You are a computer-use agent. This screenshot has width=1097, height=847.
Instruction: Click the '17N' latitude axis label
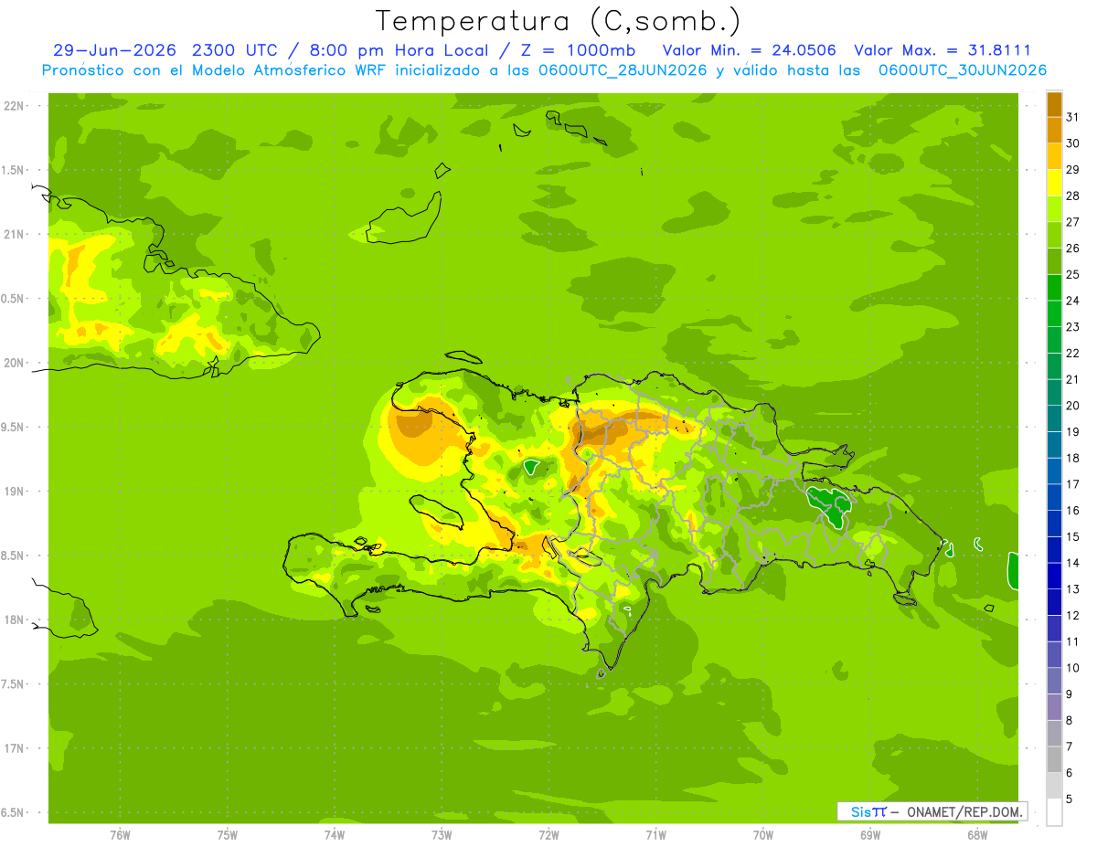pos(13,748)
